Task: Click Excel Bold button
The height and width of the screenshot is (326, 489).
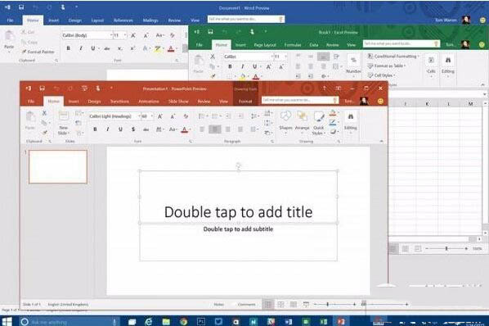Action: coord(230,66)
